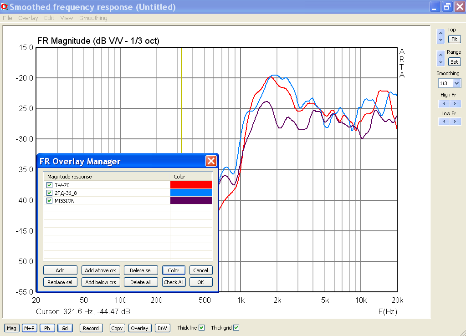
Task: Increase graph Top with up arrow
Action: 441,32
